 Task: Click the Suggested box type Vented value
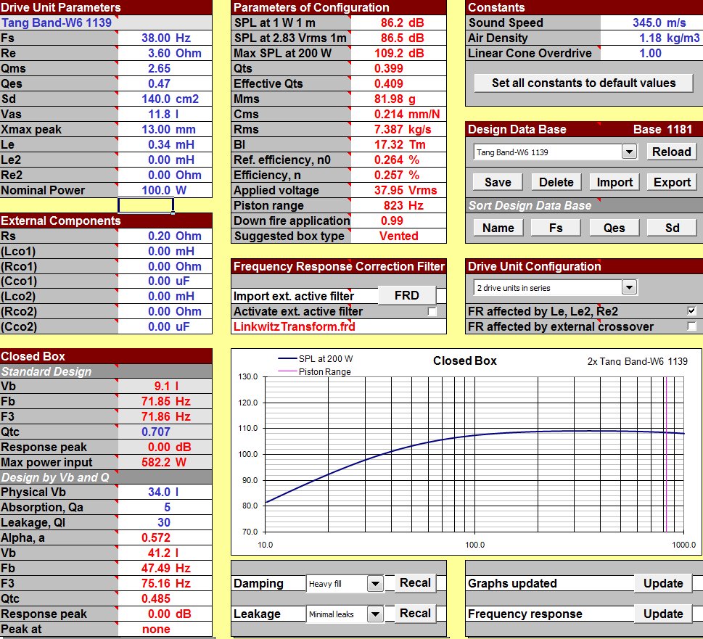pyautogui.click(x=398, y=236)
